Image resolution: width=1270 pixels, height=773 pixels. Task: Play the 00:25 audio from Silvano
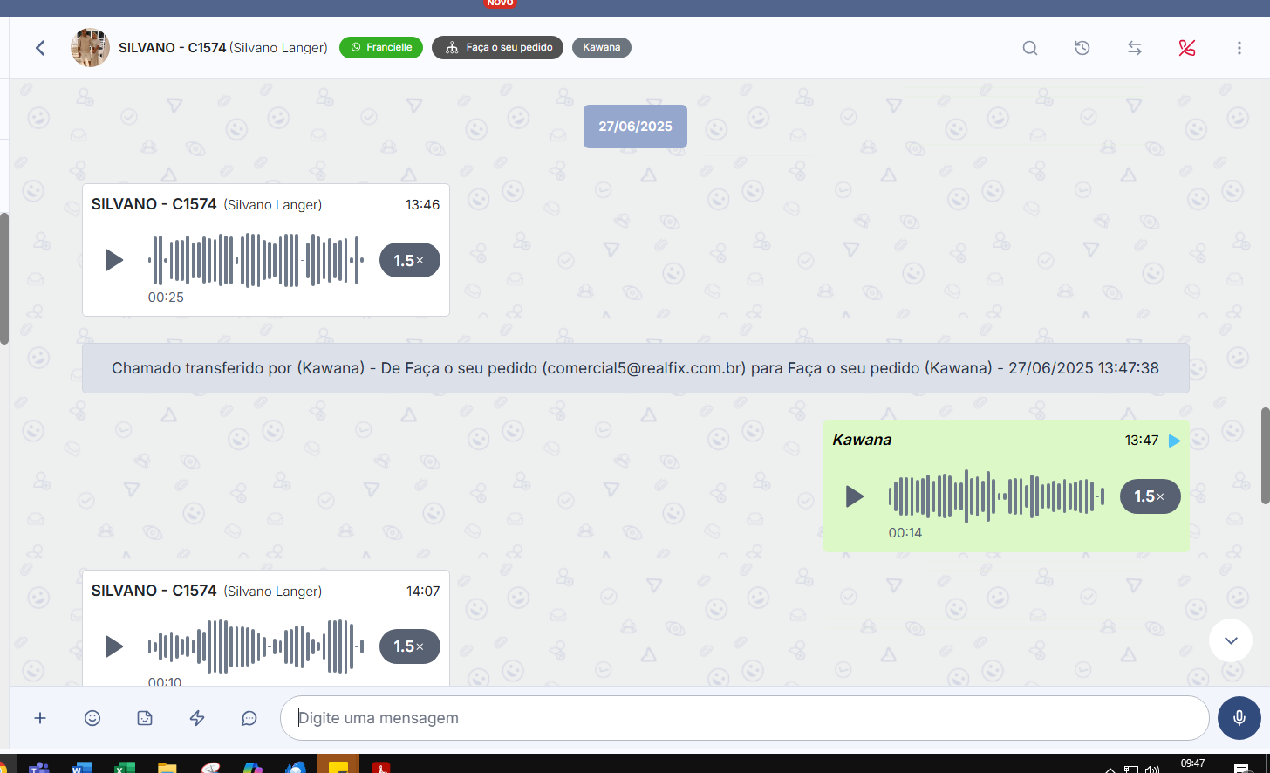point(114,260)
